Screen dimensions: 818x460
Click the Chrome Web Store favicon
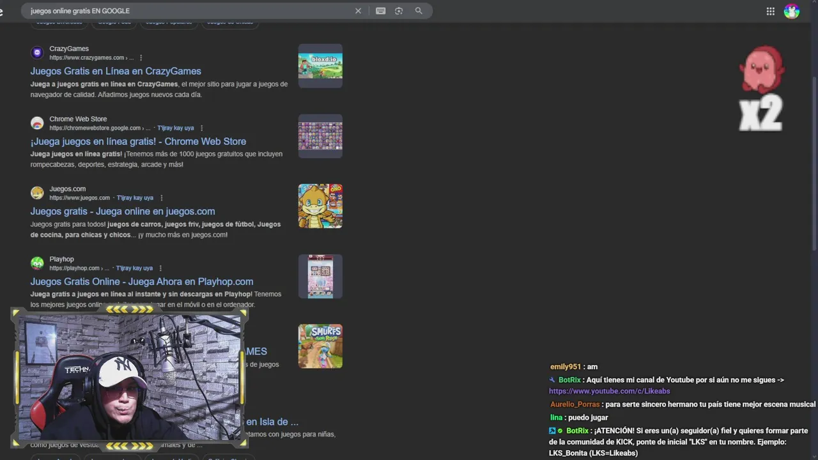click(37, 123)
